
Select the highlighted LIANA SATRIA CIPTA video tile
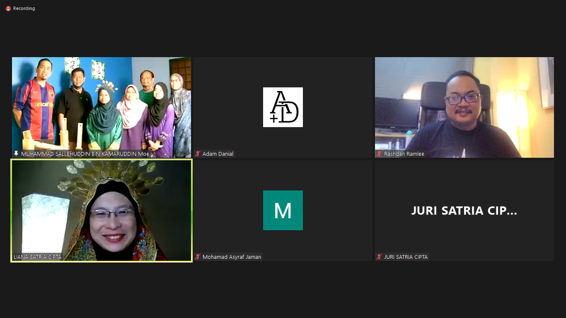click(x=102, y=207)
